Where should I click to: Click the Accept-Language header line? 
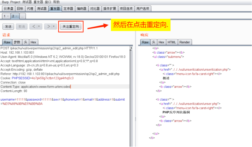point(39,65)
